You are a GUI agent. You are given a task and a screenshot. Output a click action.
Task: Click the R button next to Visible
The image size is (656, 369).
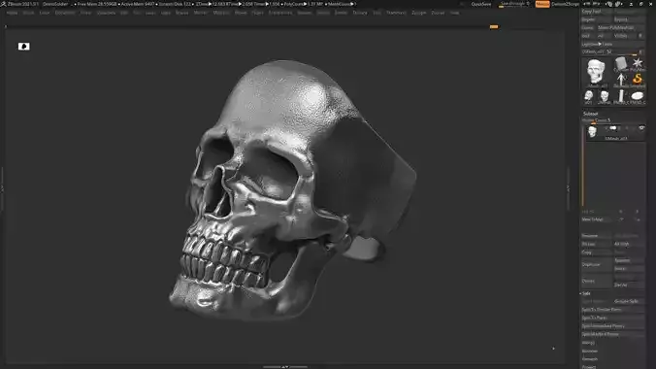tap(640, 36)
